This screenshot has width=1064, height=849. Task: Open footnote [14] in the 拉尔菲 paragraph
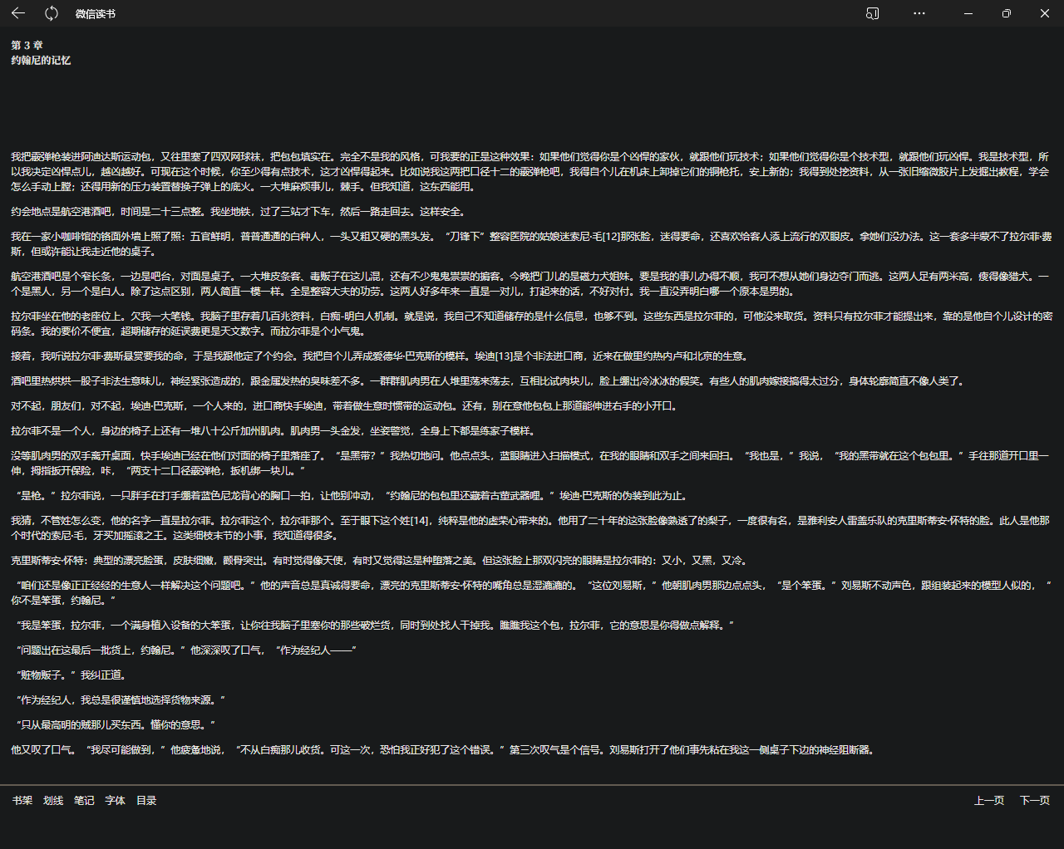(420, 521)
